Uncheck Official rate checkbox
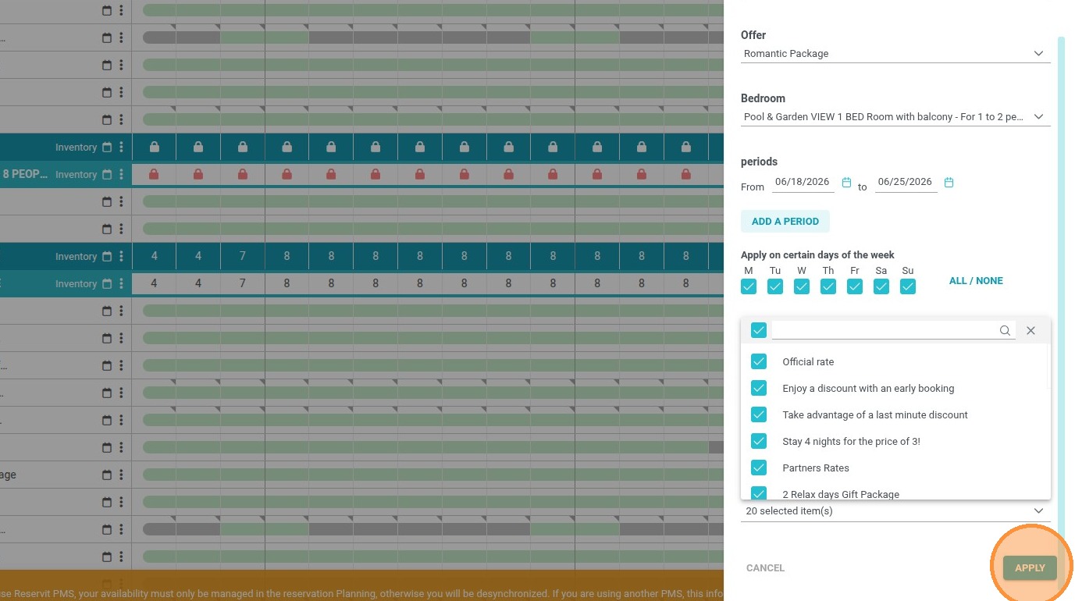This screenshot has height=601, width=1075. (759, 361)
